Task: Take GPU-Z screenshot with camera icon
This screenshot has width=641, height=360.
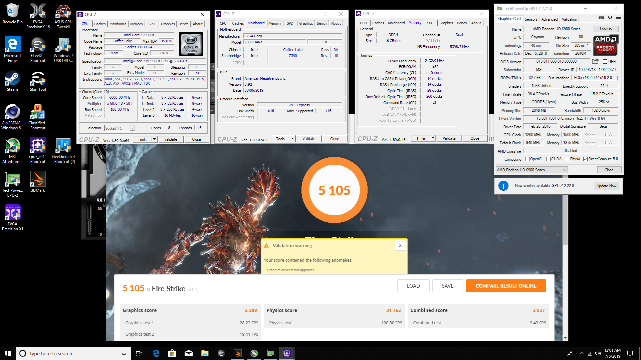Action: [601, 17]
